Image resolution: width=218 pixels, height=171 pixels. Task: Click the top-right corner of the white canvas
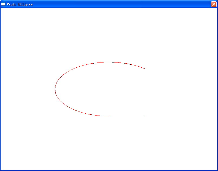216,9
